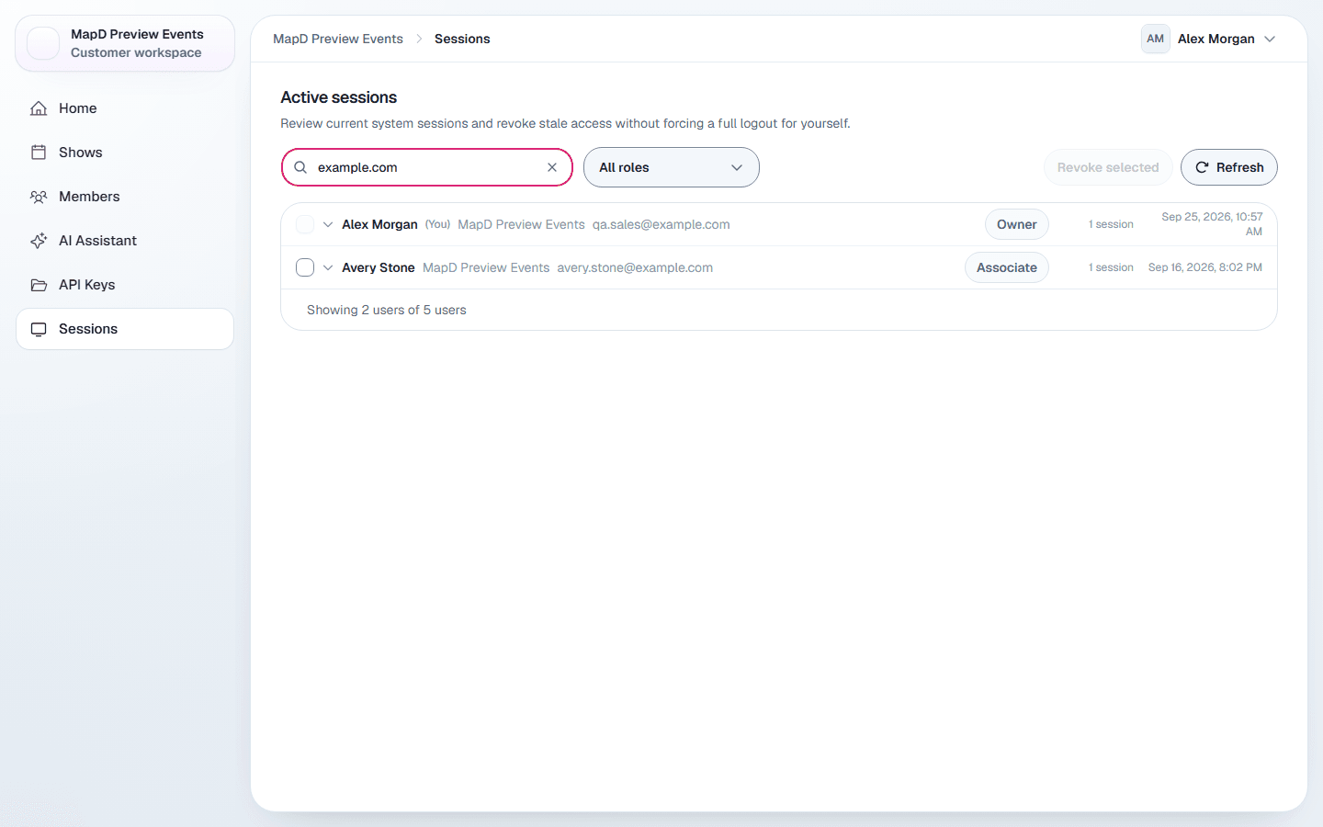Click the Members people icon
The image size is (1323, 827).
pyautogui.click(x=39, y=197)
